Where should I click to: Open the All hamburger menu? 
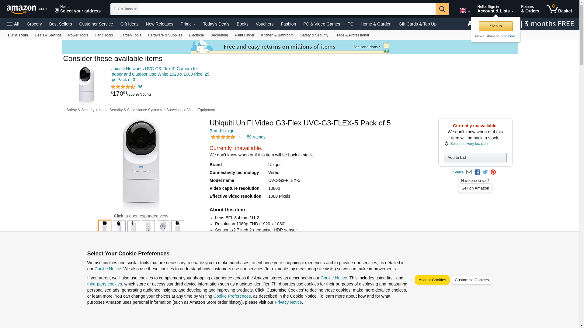[13, 24]
